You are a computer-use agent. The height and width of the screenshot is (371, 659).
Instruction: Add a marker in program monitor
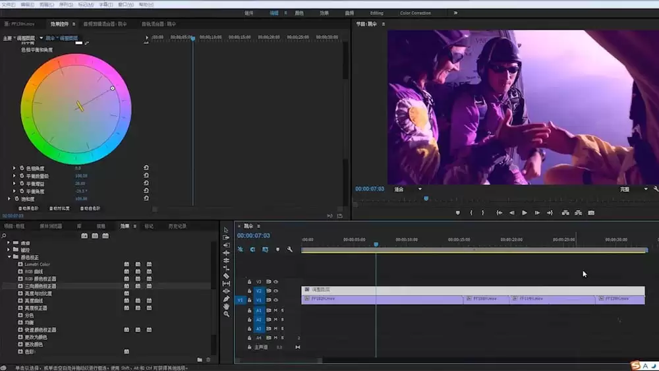458,213
